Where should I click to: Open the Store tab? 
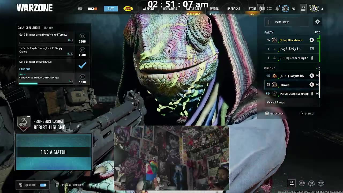tap(252, 9)
